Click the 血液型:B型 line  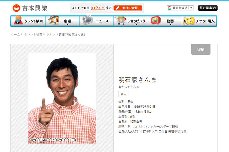click(127, 117)
